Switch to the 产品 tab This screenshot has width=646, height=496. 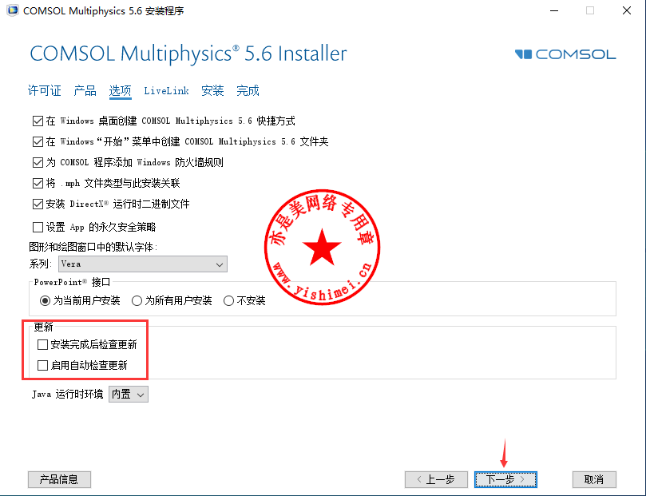pyautogui.click(x=85, y=90)
